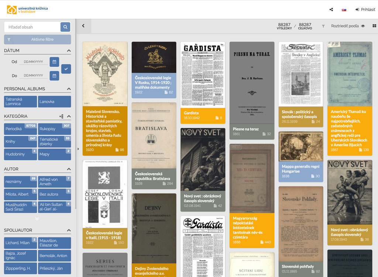Image resolution: width=378 pixels, height=277 pixels.
Task: Open Slovák politický časopis thumbnail
Action: click(x=301, y=74)
